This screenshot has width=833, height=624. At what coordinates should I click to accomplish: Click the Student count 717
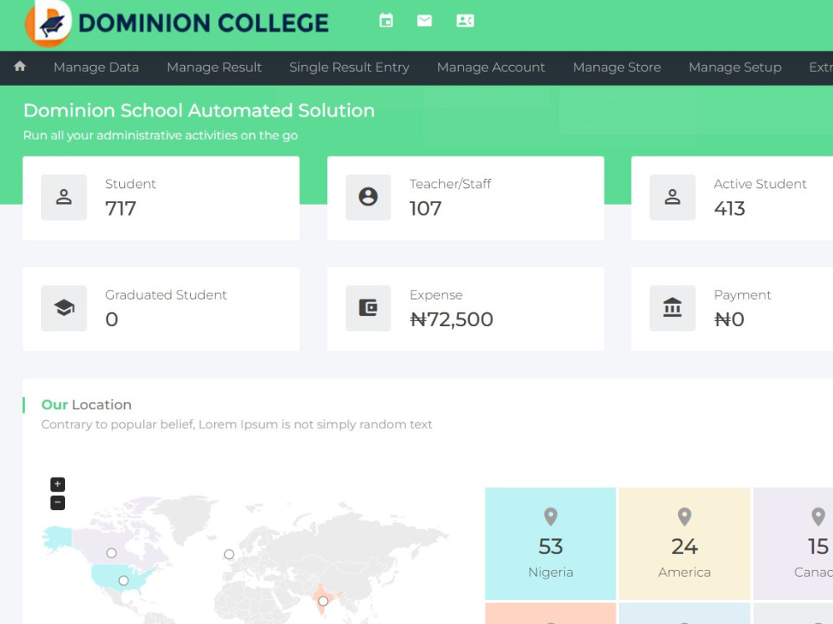tap(121, 209)
